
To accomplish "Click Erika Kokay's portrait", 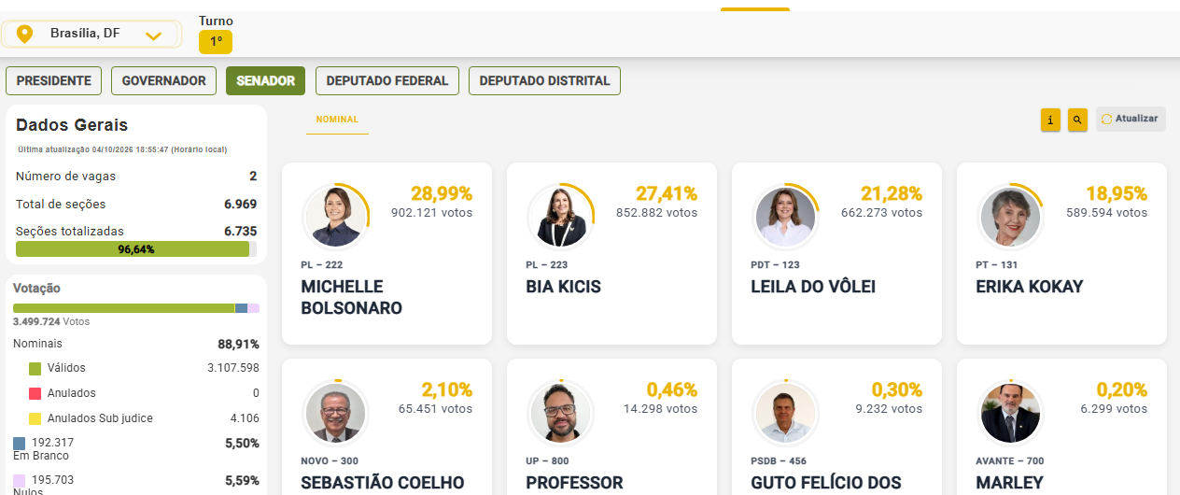I will point(1011,217).
